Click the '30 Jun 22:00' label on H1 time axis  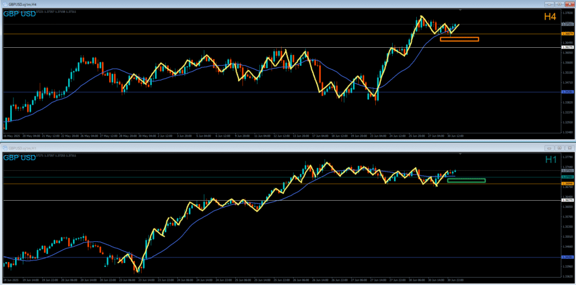pos(456,280)
